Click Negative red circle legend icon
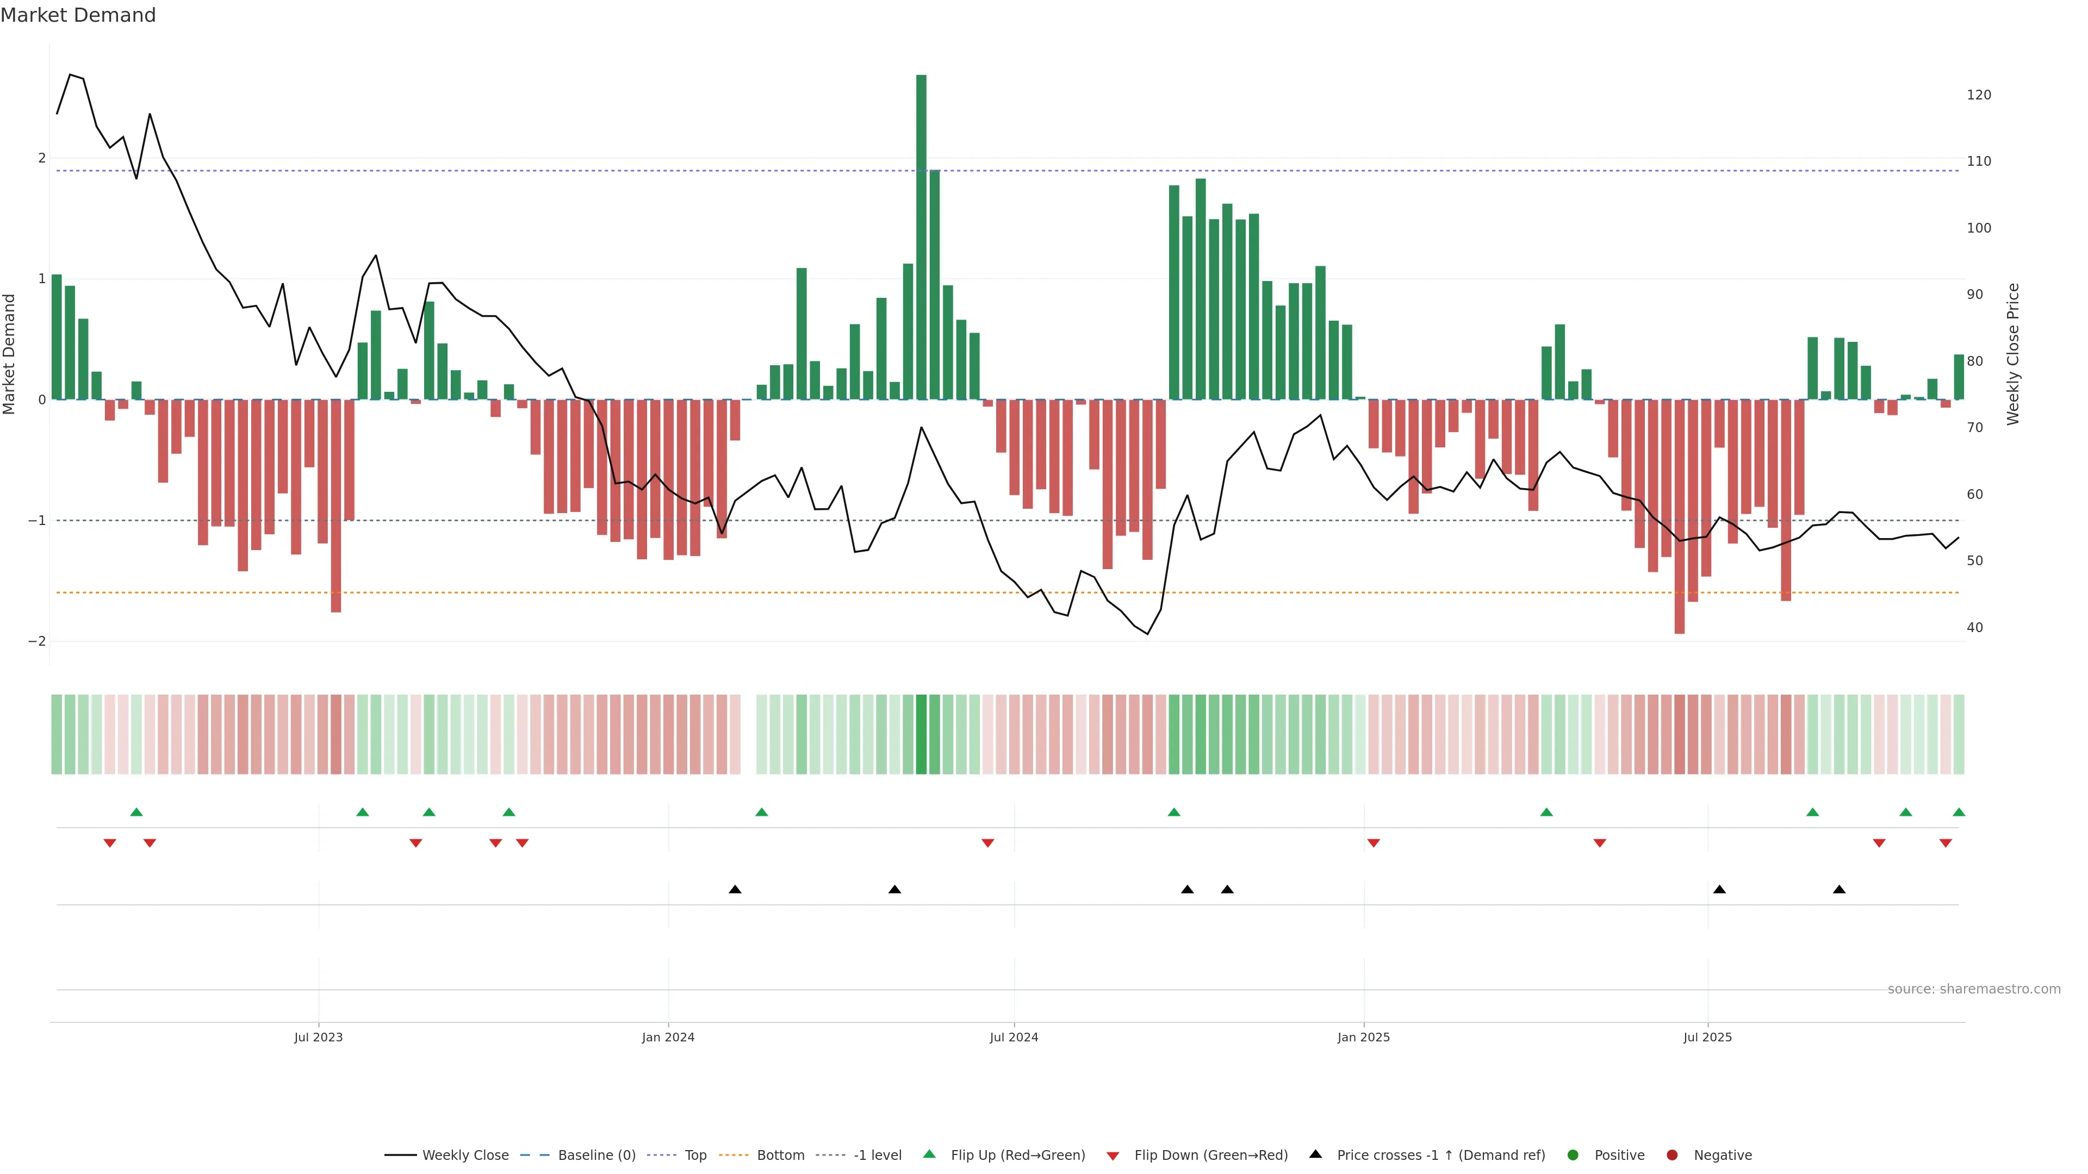Viewport: 2088px width, 1174px height. (1672, 1156)
